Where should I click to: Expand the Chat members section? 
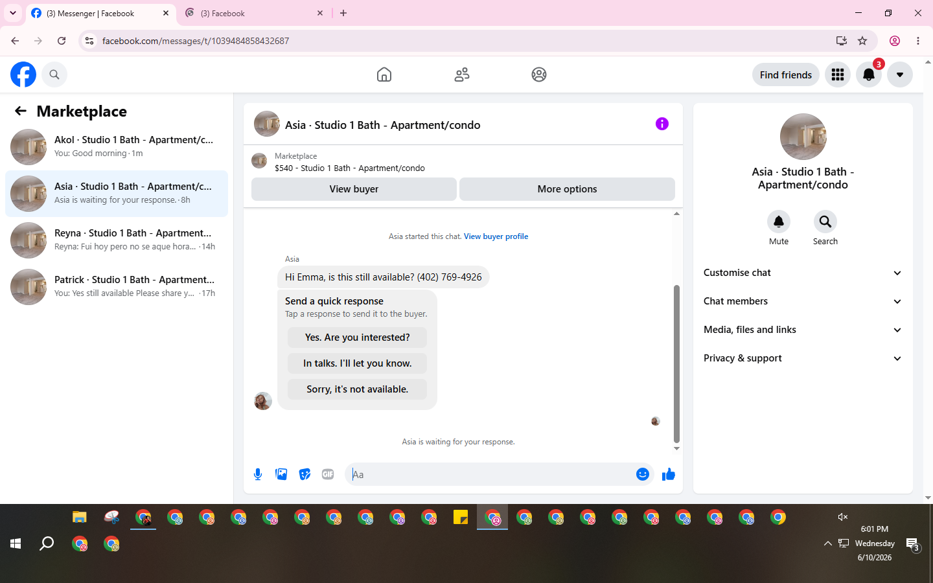[803, 301]
